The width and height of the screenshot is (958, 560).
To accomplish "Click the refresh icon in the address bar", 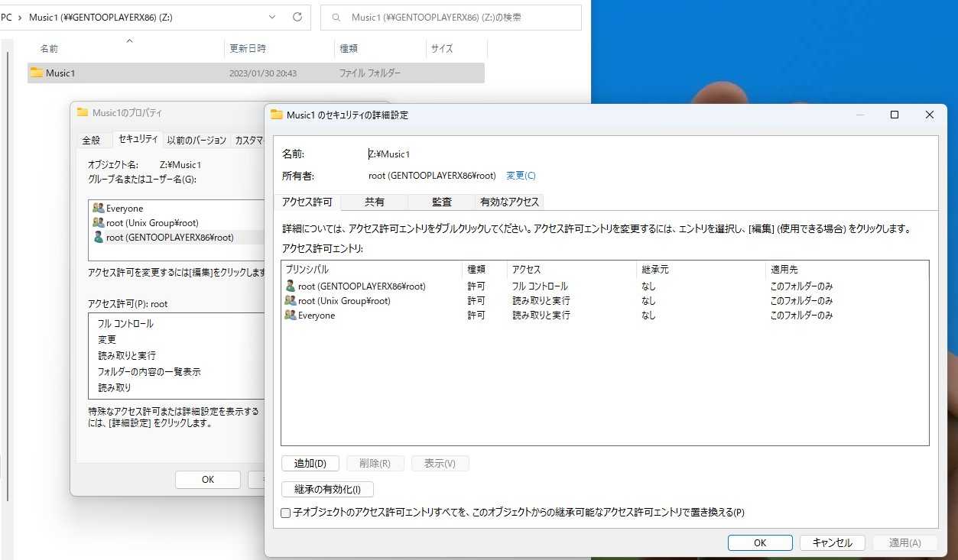I will click(x=297, y=17).
